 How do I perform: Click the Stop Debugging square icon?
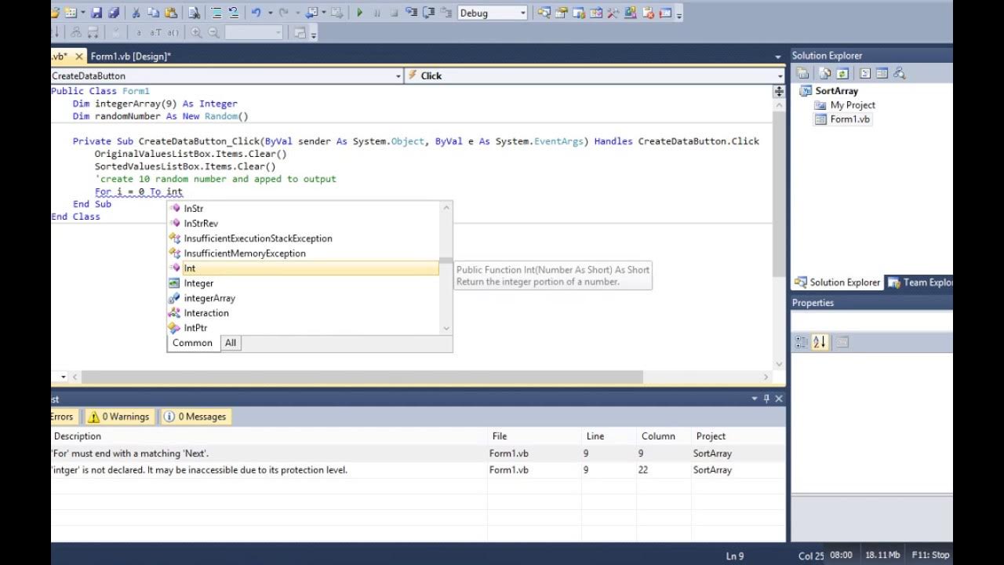[394, 13]
